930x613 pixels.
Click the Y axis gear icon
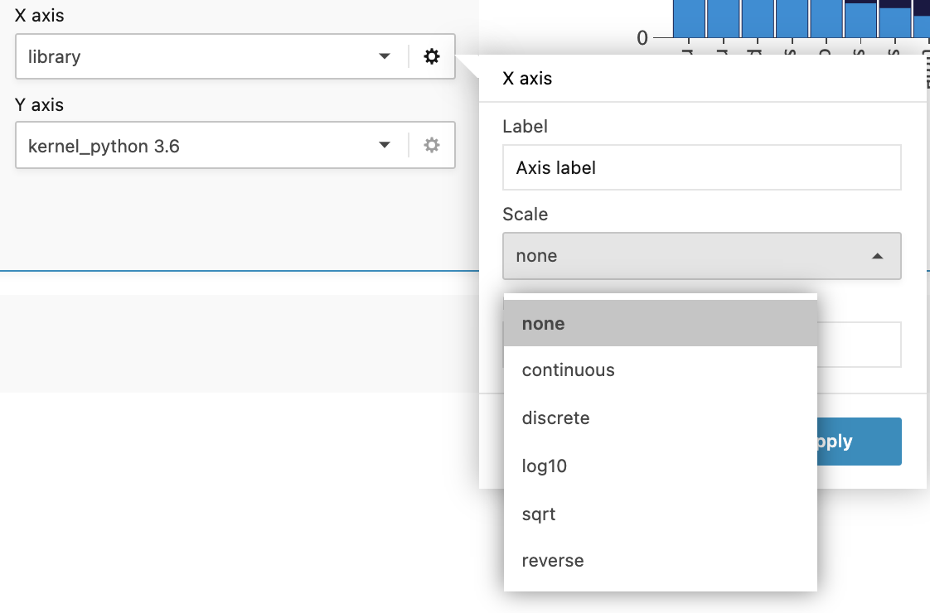coord(432,144)
